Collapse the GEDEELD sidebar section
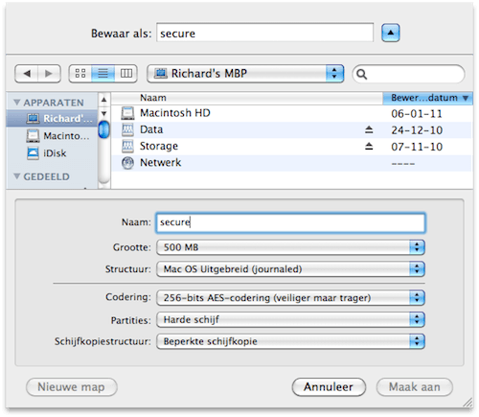Image resolution: width=479 pixels, height=417 pixels. click(17, 176)
